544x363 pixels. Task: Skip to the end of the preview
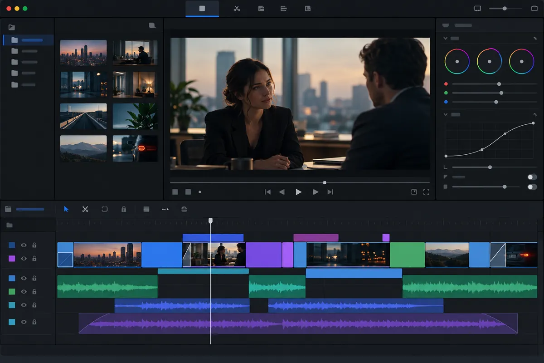point(330,192)
